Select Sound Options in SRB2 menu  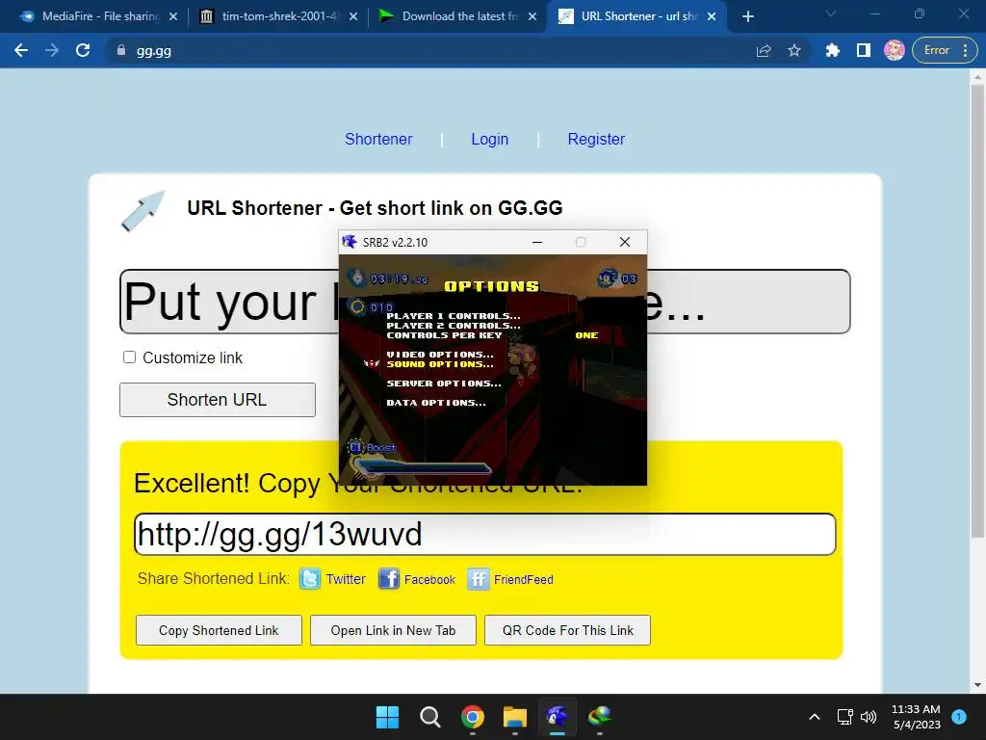(x=440, y=364)
